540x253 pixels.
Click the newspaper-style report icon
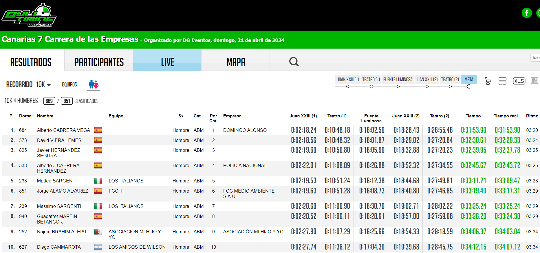pyautogui.click(x=534, y=81)
